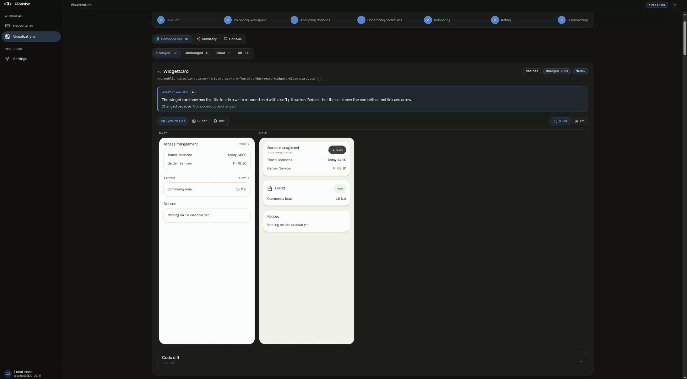Copy the WidgetCard.tsx file path

(x=319, y=79)
